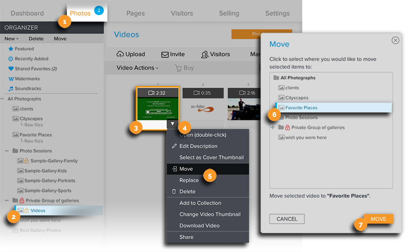Select the 0:35 zenfolio video thumbnail

click(203, 104)
